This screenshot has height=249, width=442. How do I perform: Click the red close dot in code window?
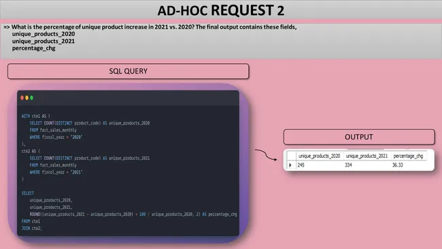pos(22,98)
